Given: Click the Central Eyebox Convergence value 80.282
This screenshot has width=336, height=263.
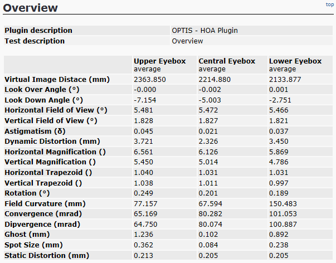Looking at the screenshot, I should pyautogui.click(x=211, y=215).
